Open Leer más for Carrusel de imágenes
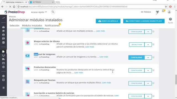Image resolution: width=177 pixels, height=99 pixels. (x=104, y=57)
